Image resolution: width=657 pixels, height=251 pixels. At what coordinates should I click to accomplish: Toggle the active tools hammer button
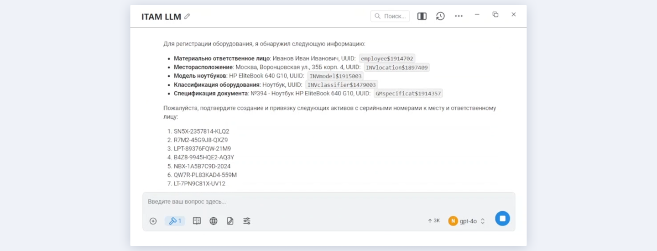tap(175, 221)
